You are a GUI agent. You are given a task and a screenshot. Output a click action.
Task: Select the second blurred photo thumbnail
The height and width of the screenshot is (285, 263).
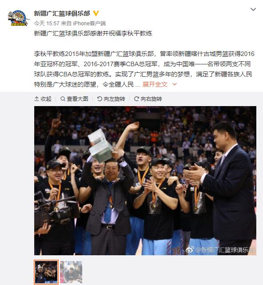tap(71, 272)
